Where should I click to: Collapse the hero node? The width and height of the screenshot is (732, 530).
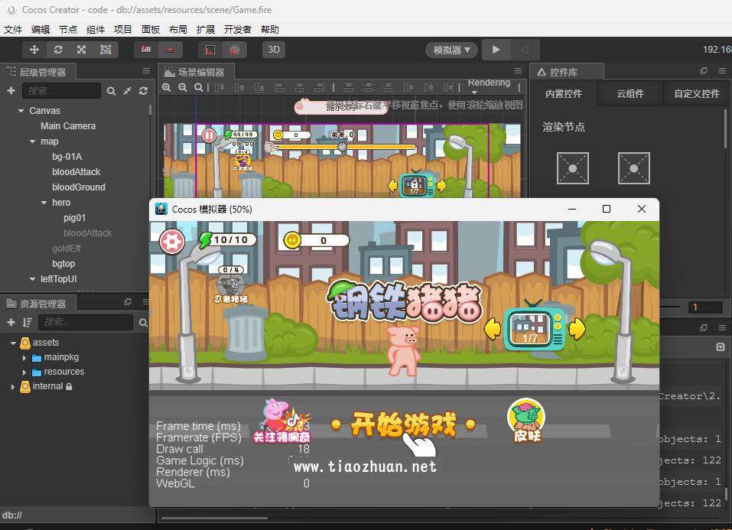44,203
